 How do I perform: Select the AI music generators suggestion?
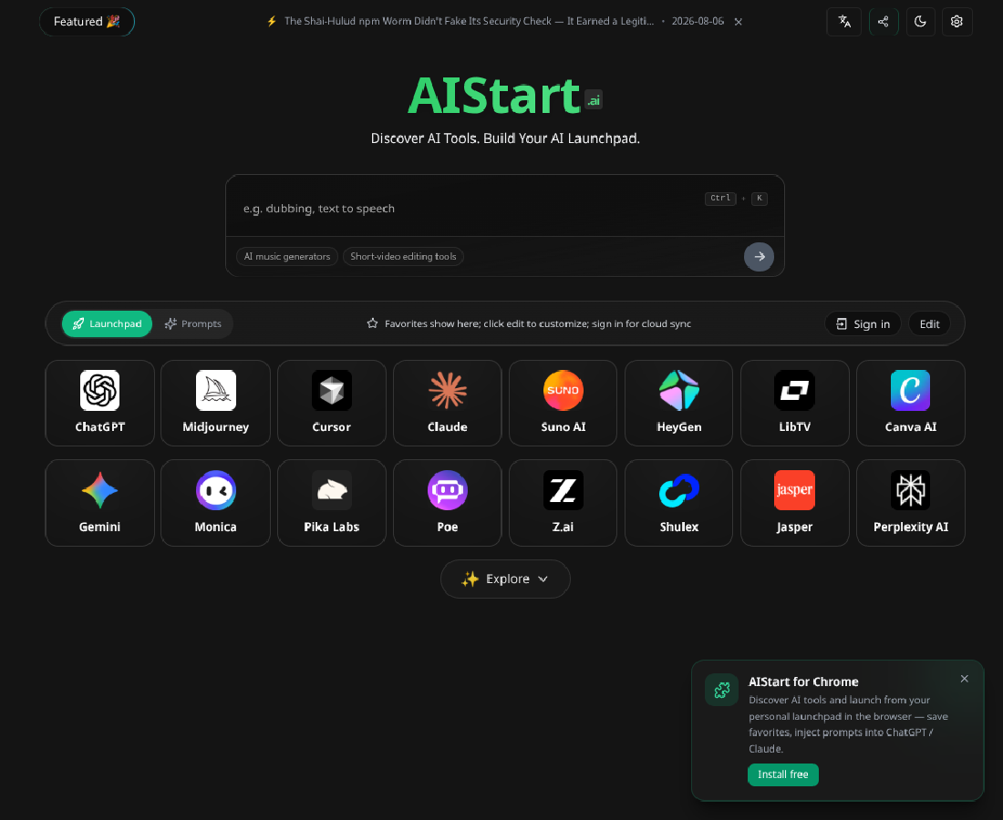click(x=287, y=256)
